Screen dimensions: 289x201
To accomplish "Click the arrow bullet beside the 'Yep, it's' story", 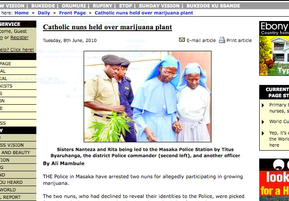I will point(263,133).
